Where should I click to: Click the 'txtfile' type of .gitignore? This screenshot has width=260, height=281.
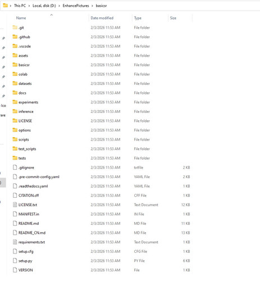coord(139,167)
